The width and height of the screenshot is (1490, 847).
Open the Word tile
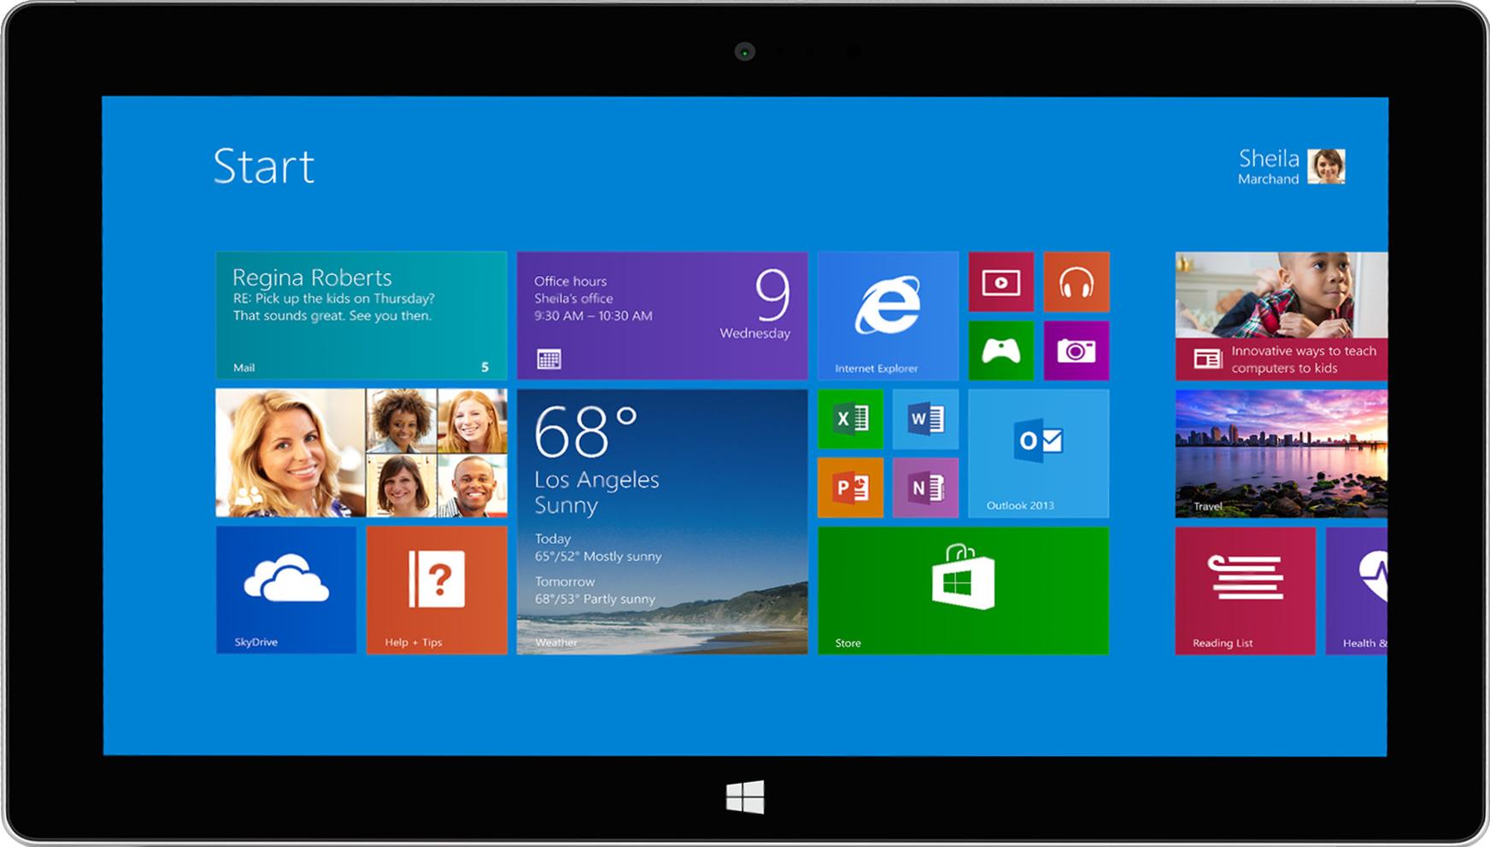click(925, 418)
